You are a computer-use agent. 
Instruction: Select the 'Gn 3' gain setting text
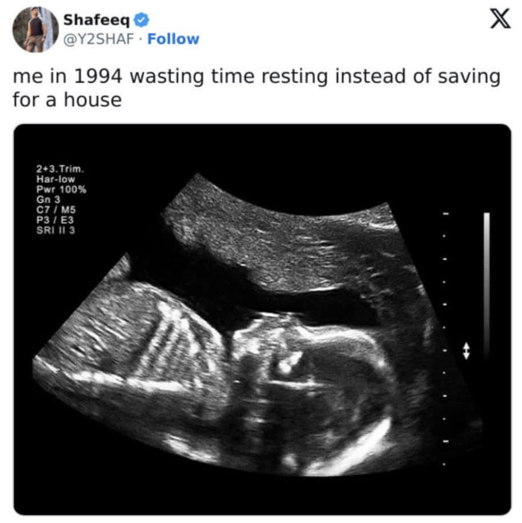tap(49, 199)
